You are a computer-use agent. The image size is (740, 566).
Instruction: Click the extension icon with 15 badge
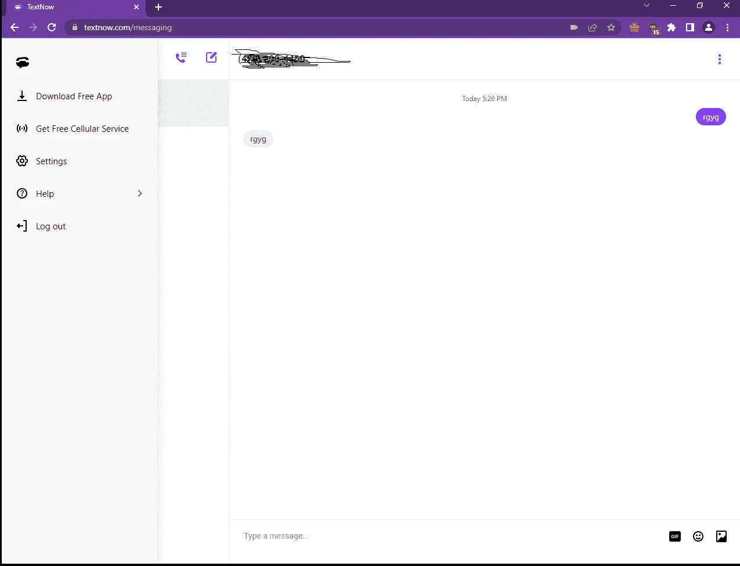coord(654,28)
